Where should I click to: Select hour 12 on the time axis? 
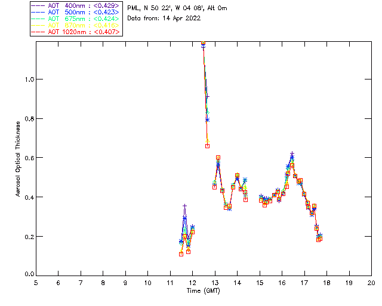point(192,282)
